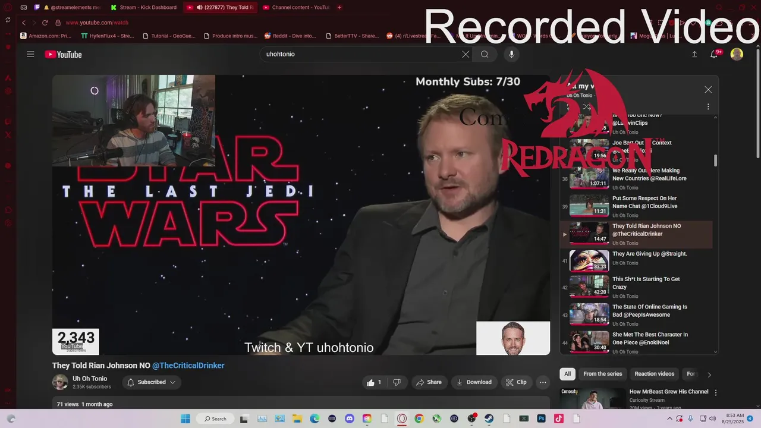Open Discord from taskbar
Screen dimensions: 761x428
(x=350, y=418)
